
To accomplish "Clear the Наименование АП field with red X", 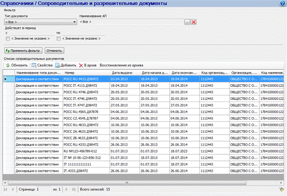I will coord(193,22).
